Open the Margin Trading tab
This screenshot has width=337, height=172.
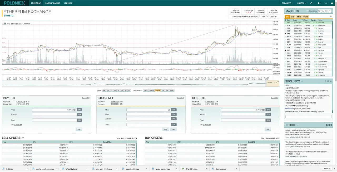[x=52, y=3]
